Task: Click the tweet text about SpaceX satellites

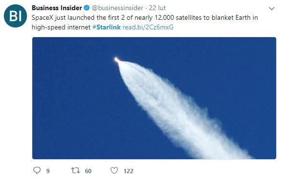Action: (145, 22)
